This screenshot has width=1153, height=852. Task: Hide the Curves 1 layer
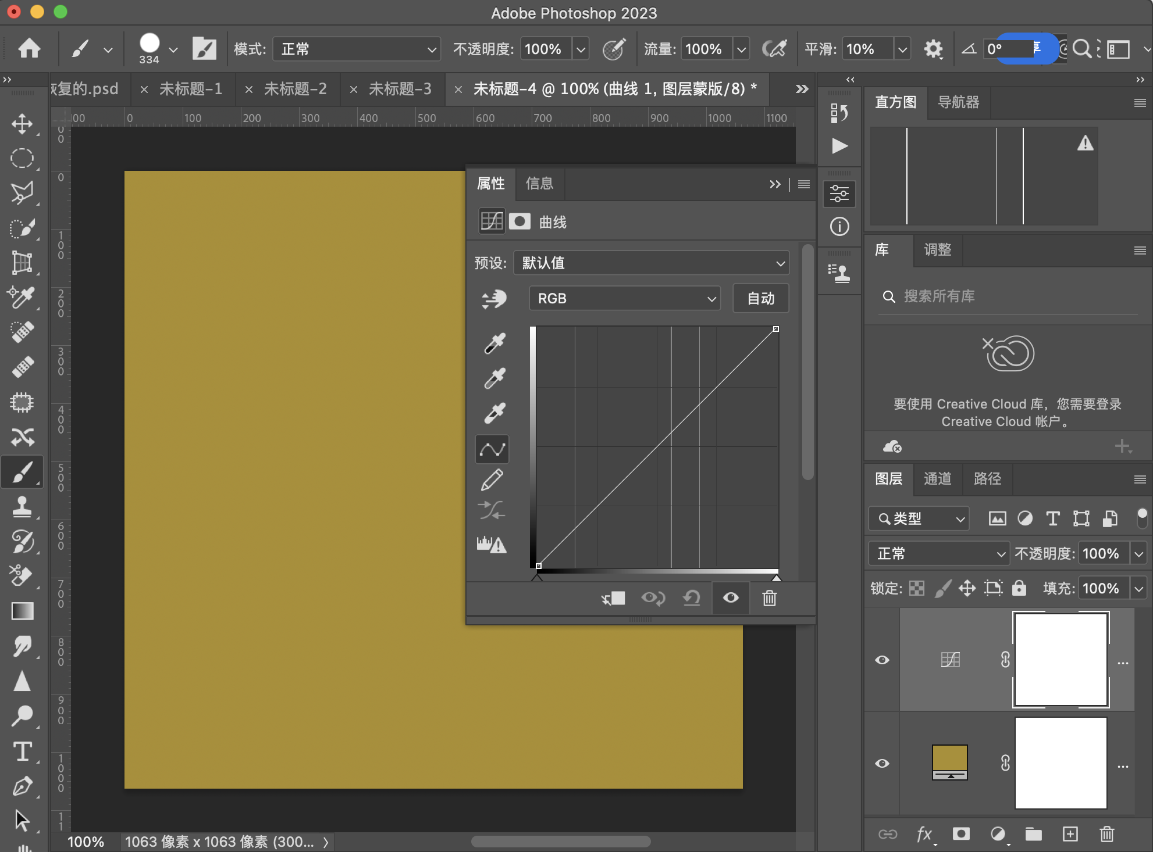pyautogui.click(x=882, y=660)
